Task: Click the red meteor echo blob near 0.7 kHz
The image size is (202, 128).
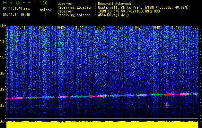Action: 166,105
